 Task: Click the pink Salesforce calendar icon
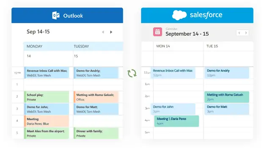click(x=157, y=32)
